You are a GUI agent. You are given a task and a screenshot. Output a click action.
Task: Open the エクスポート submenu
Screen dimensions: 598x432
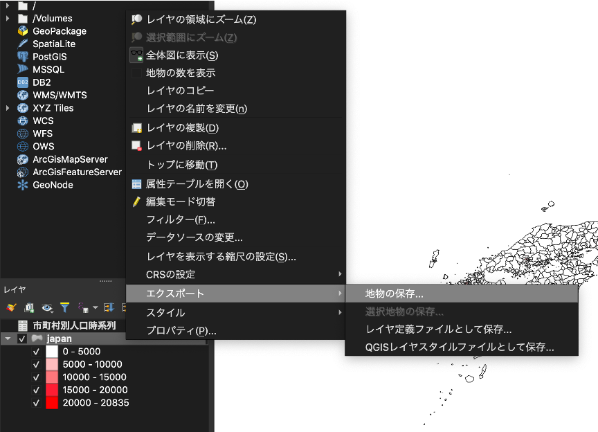236,294
